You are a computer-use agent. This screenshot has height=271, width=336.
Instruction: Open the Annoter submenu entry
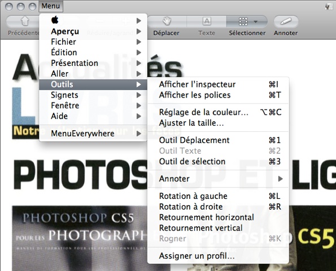219,179
